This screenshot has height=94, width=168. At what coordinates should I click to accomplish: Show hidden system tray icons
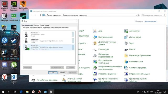[142, 92]
